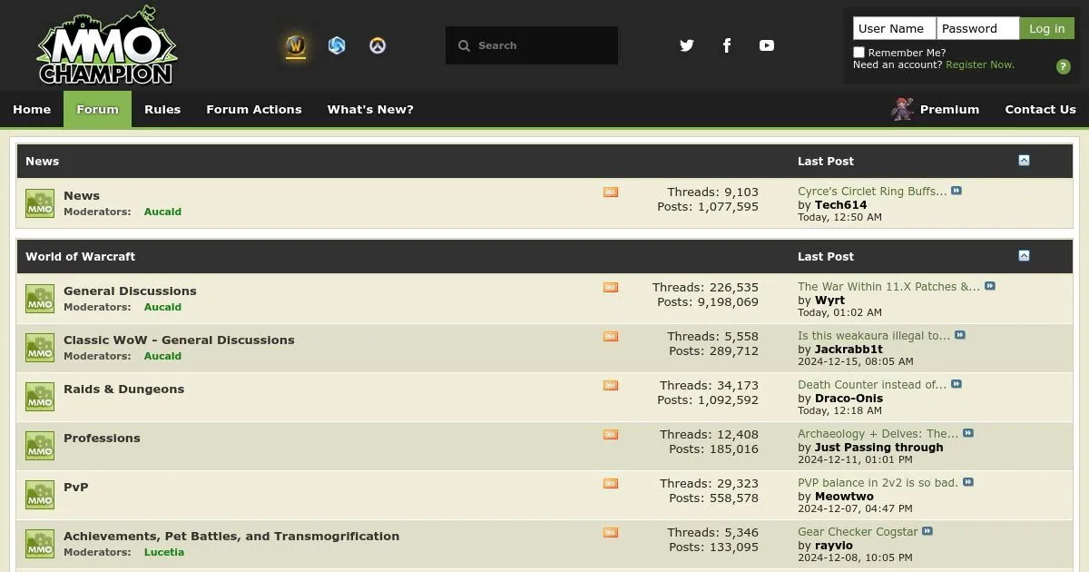Open the YouTube social icon
The height and width of the screenshot is (572, 1089).
tap(767, 45)
